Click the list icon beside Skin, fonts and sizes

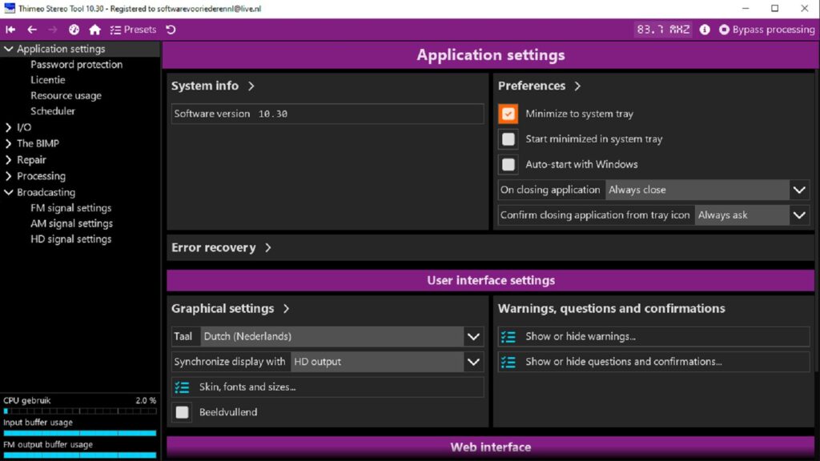point(182,387)
